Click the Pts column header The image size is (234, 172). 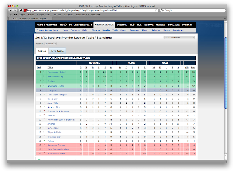pyautogui.click(x=193, y=68)
